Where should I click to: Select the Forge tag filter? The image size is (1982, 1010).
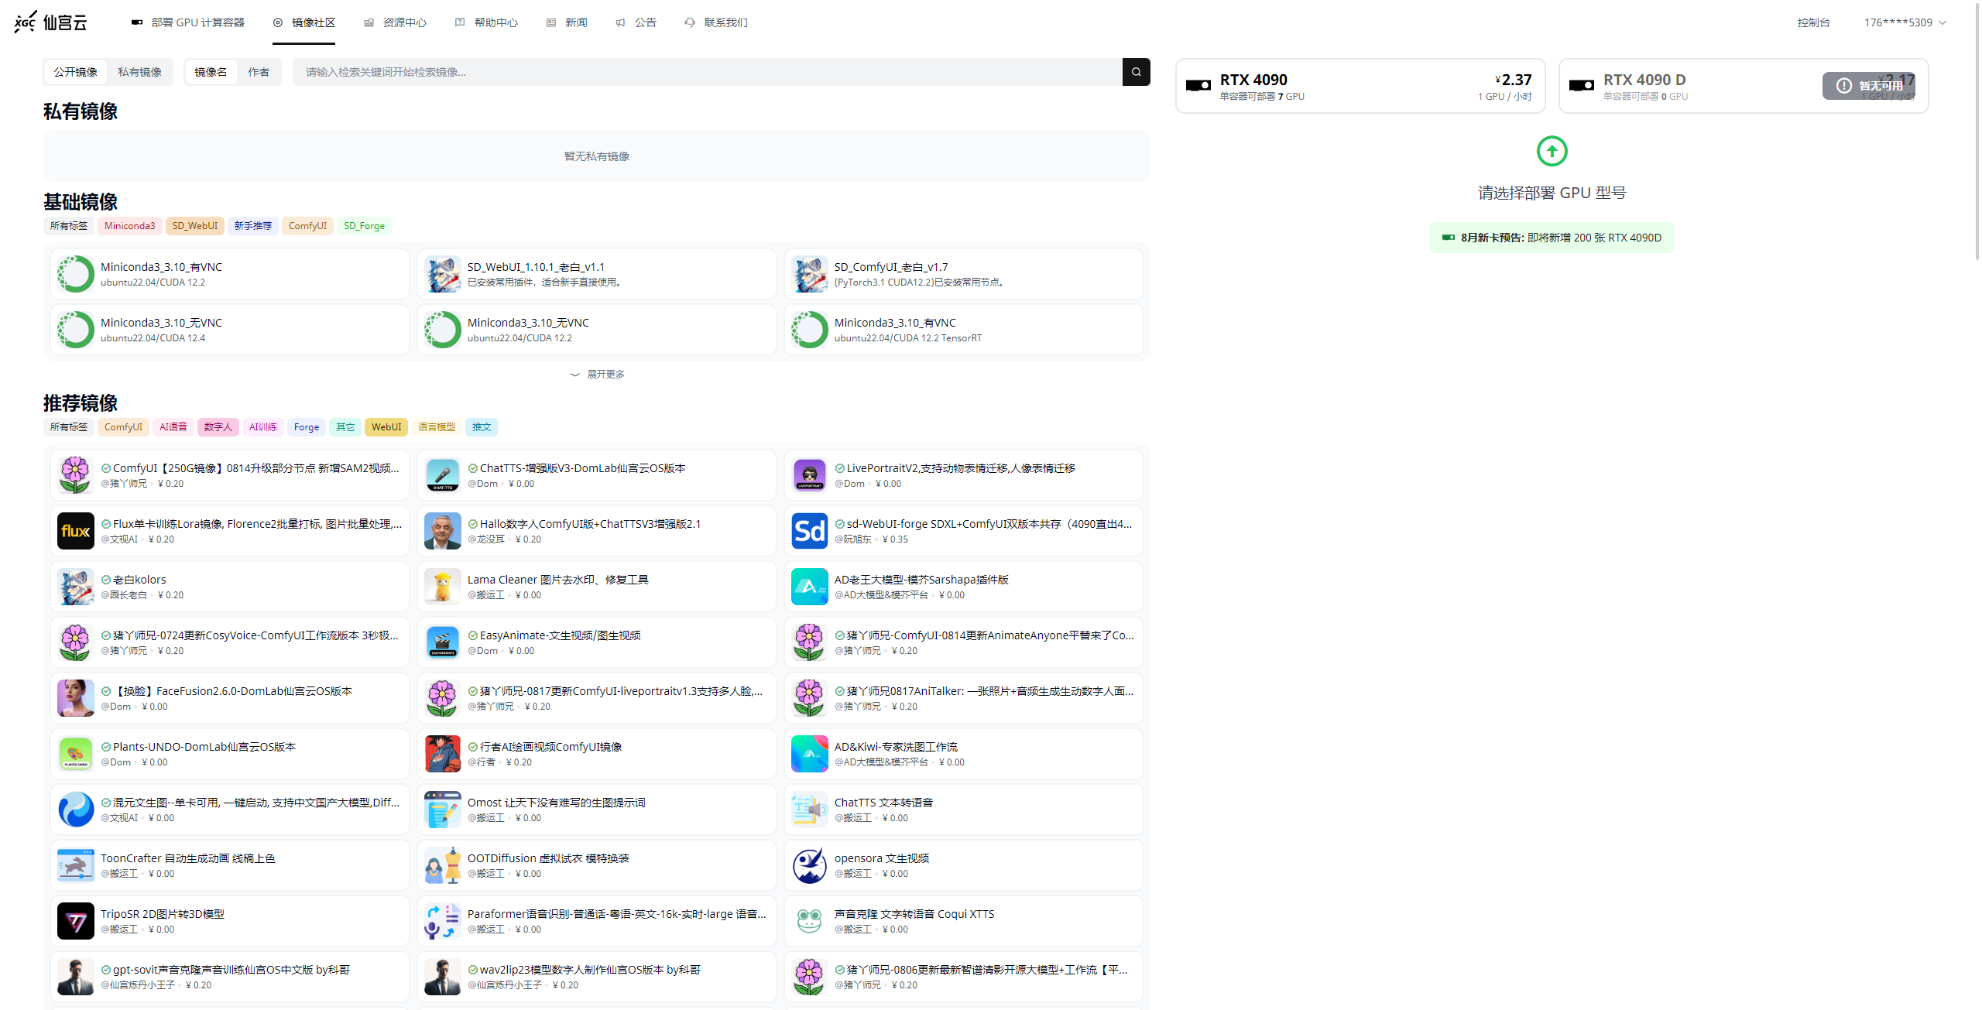(x=307, y=427)
